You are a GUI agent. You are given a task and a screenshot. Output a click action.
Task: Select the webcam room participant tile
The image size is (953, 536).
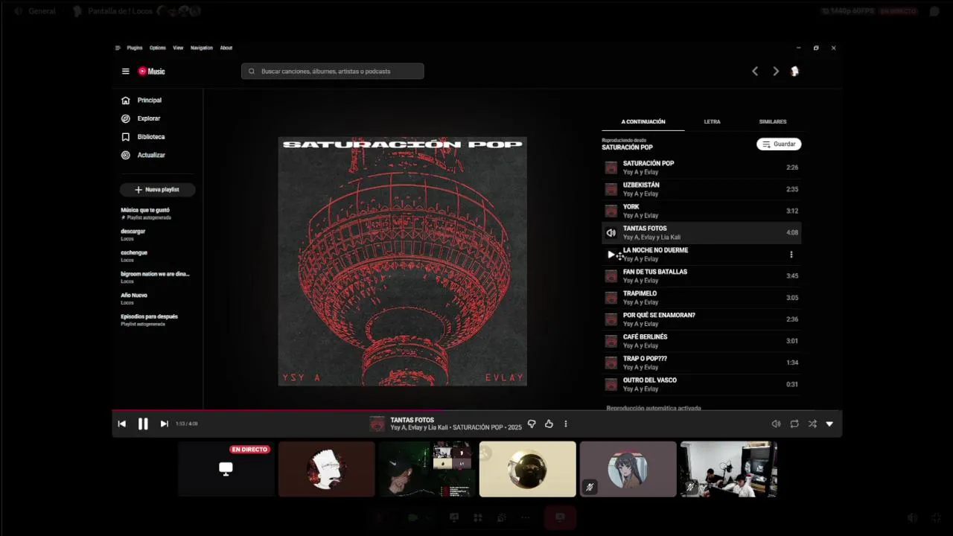[x=728, y=469]
